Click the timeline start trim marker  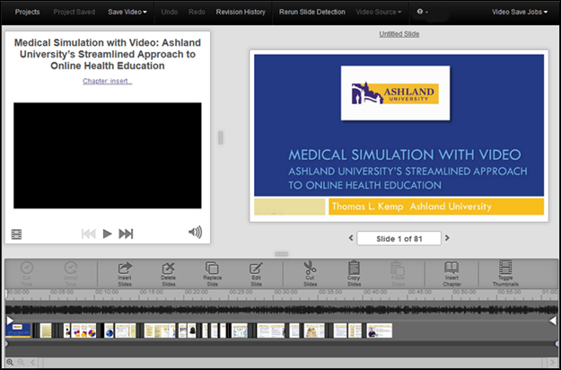[x=10, y=321]
